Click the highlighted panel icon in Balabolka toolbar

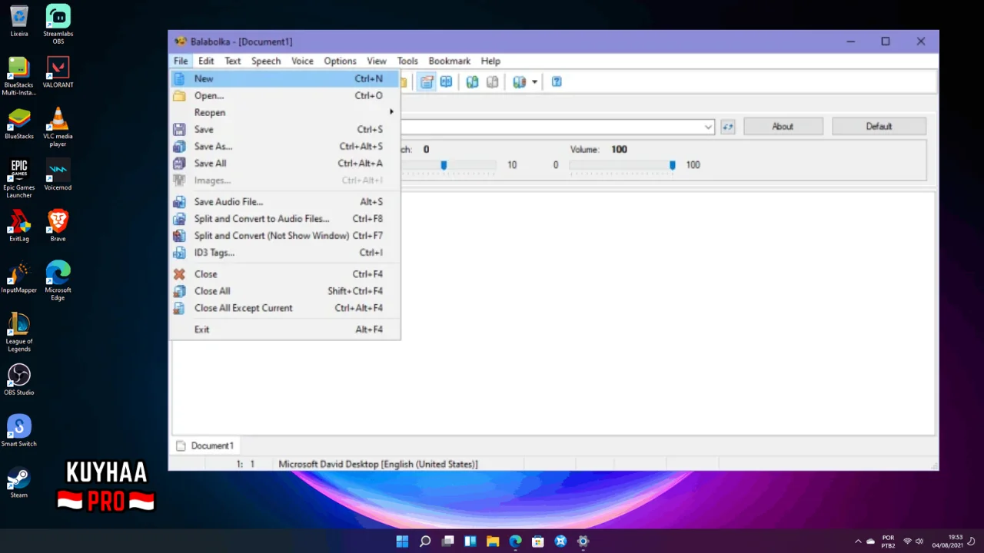(x=427, y=81)
